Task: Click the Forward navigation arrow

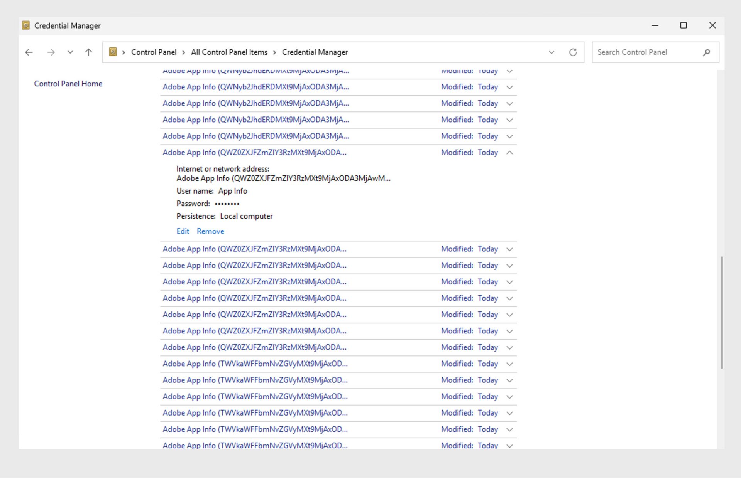Action: [51, 52]
